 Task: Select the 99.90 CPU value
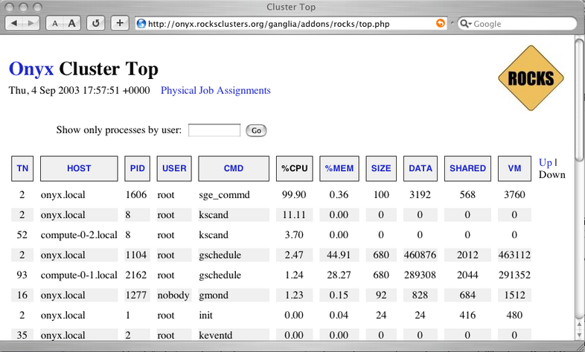pyautogui.click(x=294, y=195)
